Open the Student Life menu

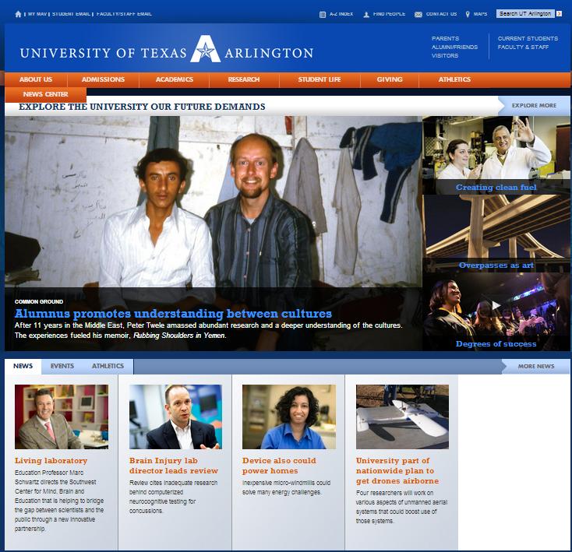320,79
